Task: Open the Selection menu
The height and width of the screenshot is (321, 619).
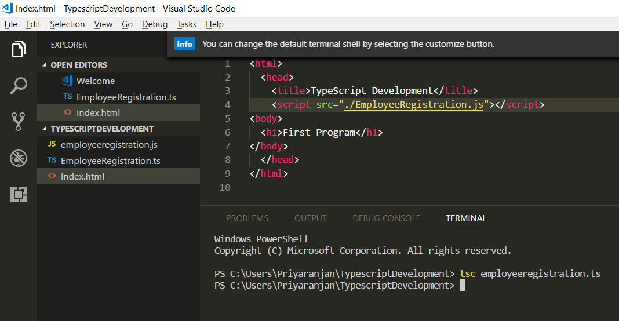Action: pyautogui.click(x=67, y=24)
